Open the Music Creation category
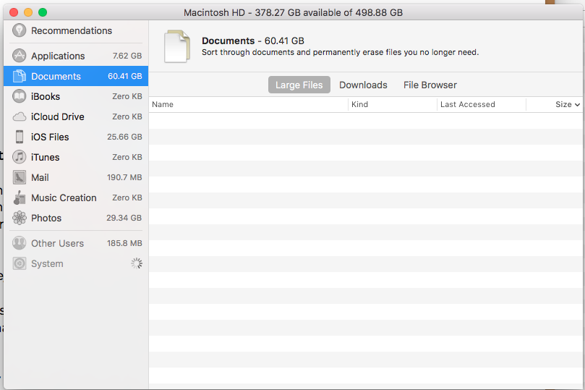 coord(64,198)
